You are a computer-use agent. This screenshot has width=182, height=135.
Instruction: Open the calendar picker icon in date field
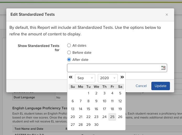coord(163,68)
